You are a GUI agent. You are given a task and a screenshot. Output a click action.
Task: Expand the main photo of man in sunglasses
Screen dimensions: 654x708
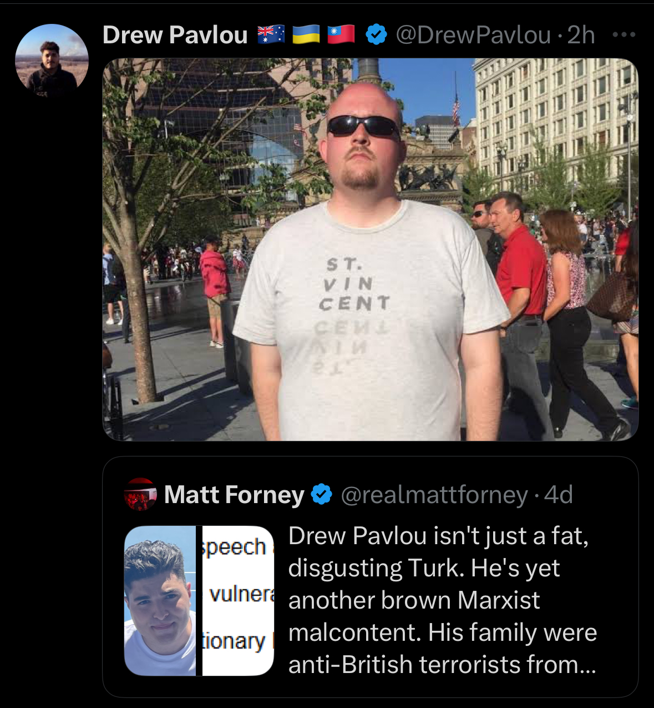[x=371, y=249]
